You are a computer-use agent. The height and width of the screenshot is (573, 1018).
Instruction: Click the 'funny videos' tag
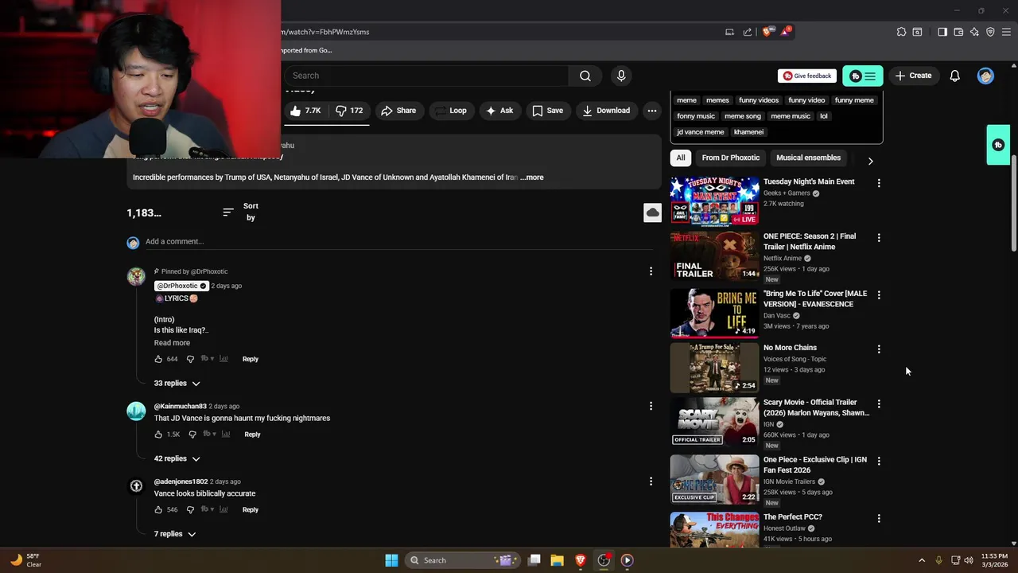tap(759, 100)
